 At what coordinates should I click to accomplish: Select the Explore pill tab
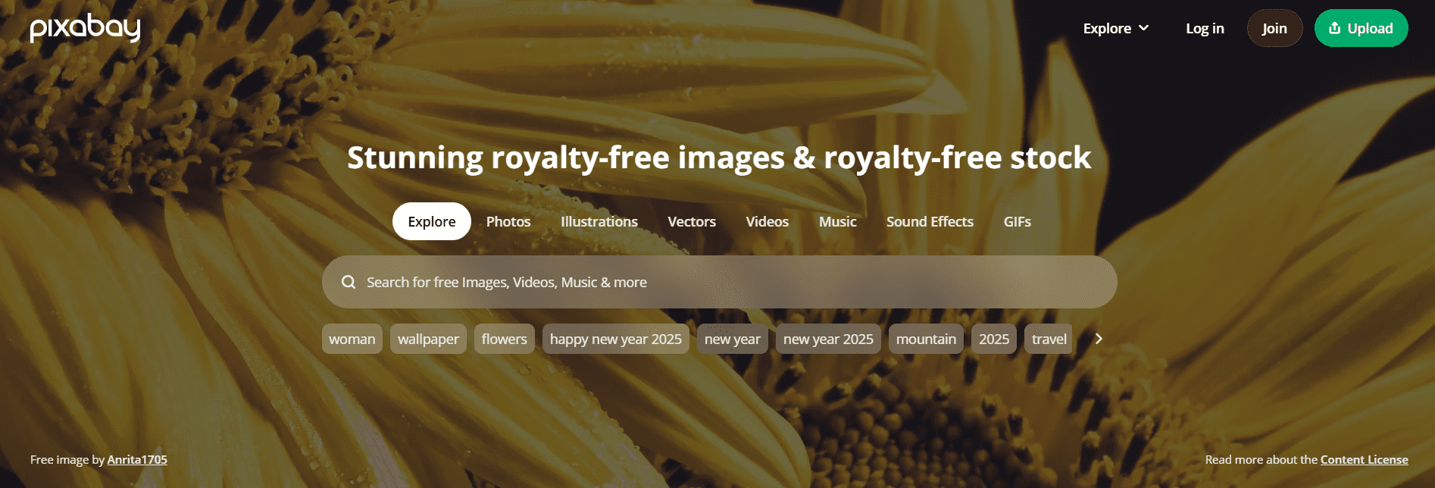point(432,221)
